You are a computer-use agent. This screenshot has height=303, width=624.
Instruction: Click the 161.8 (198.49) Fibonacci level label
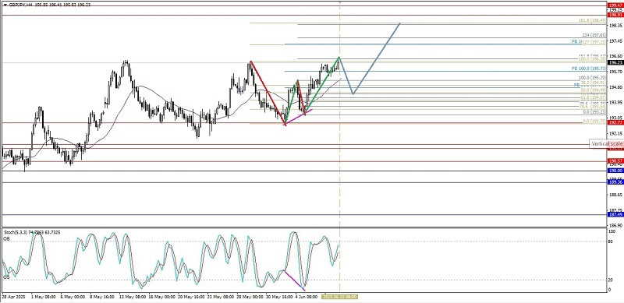(x=592, y=21)
